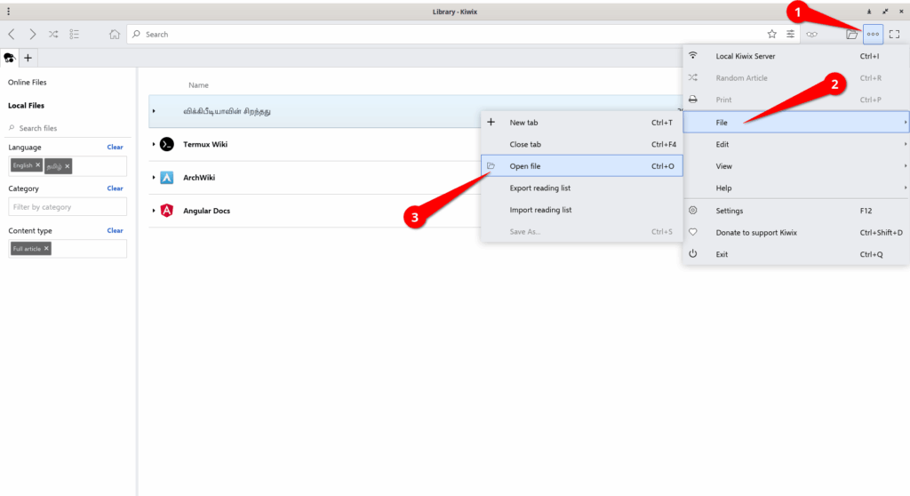Open the Help submenu

(x=796, y=188)
